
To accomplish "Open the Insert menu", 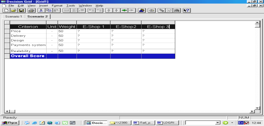I will [43, 6].
